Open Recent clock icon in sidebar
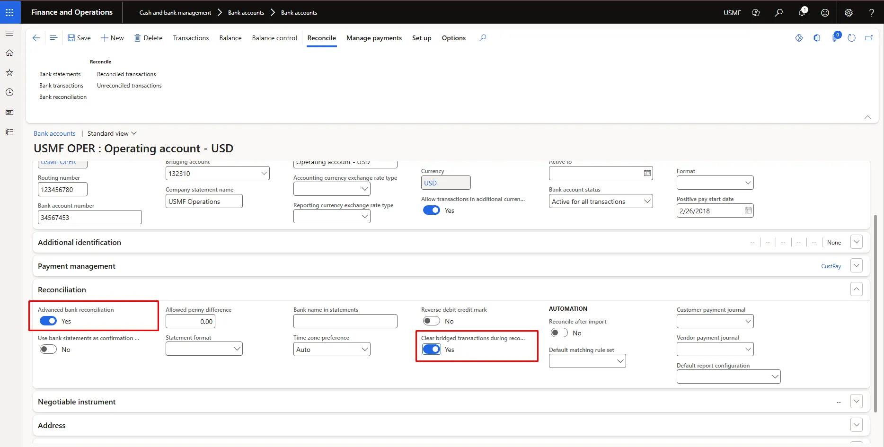This screenshot has width=884, height=447. tap(9, 92)
